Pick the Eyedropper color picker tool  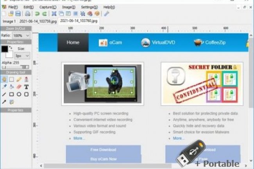point(4,87)
